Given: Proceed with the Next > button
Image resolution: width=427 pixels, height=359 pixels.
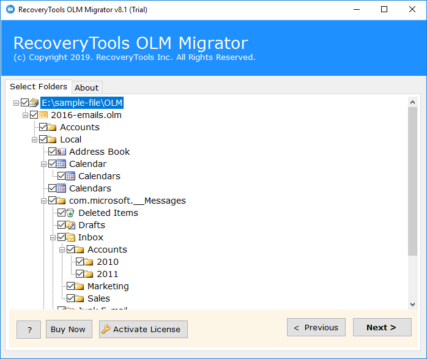Looking at the screenshot, I should click(x=382, y=327).
